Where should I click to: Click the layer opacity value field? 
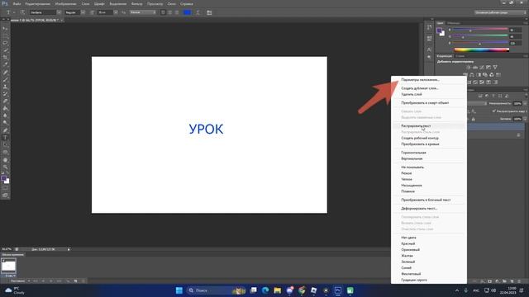pos(517,103)
